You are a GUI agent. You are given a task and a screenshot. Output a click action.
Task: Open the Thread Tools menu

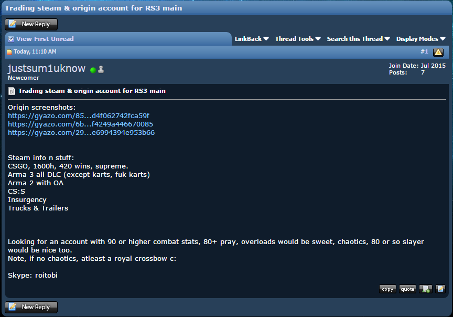tap(298, 39)
